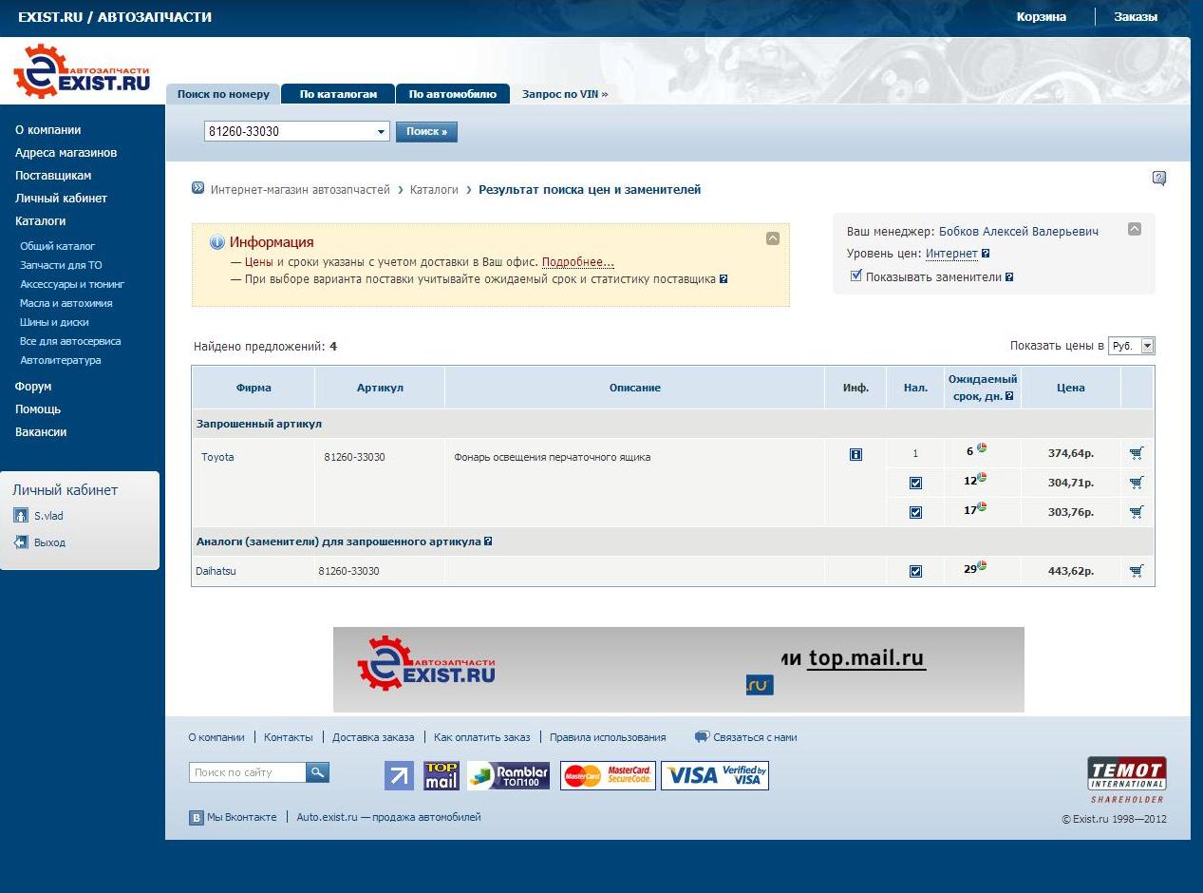Toggle availability checkbox in the Daihatsu row
1203x893 pixels.
(x=915, y=571)
